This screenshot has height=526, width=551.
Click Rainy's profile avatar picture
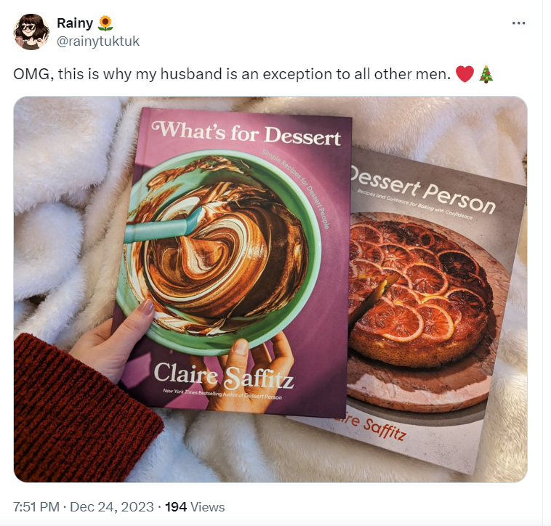pos(31,32)
